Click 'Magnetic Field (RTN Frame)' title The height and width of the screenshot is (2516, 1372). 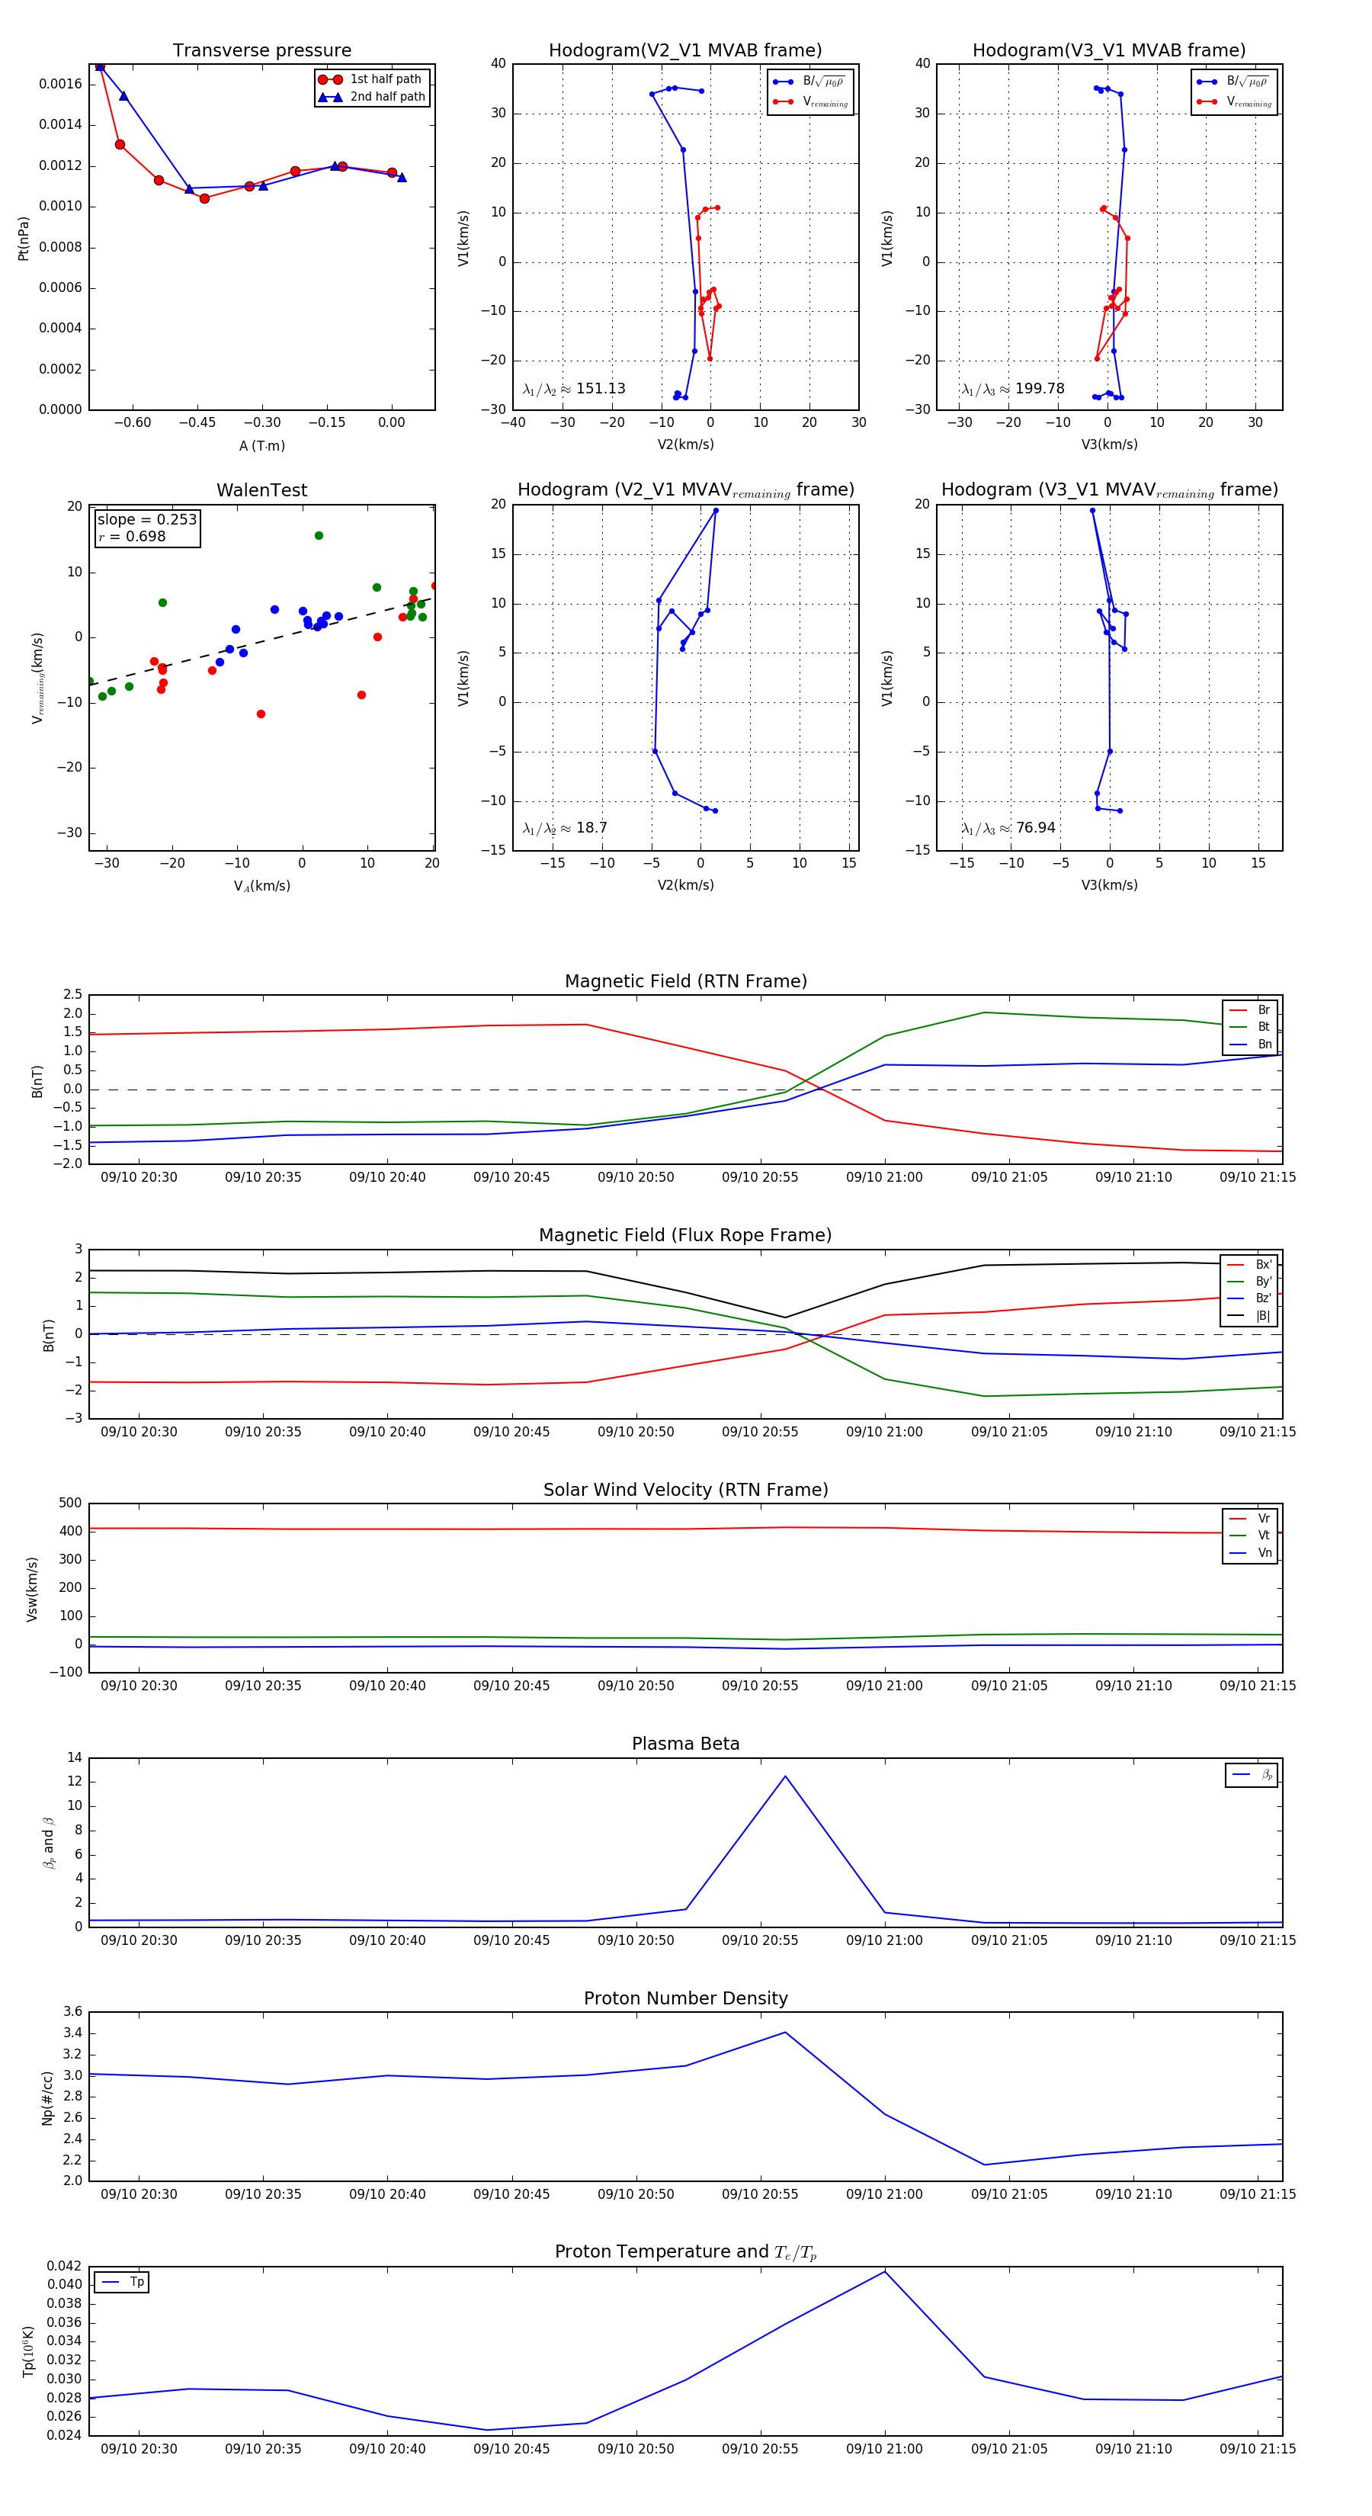coord(685,981)
